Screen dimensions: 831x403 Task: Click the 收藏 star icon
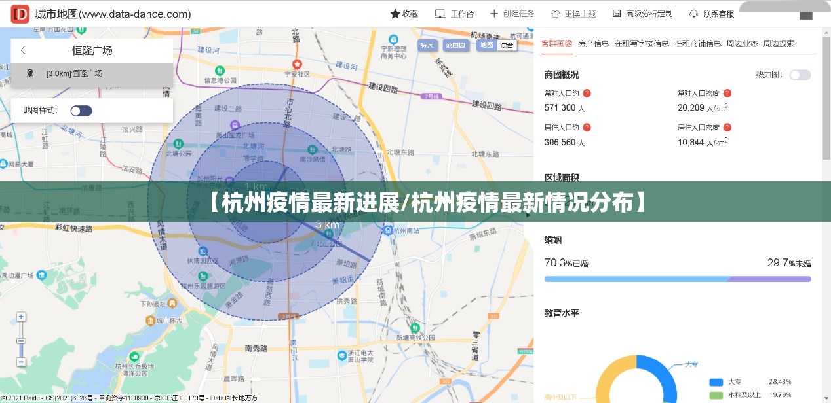(395, 14)
